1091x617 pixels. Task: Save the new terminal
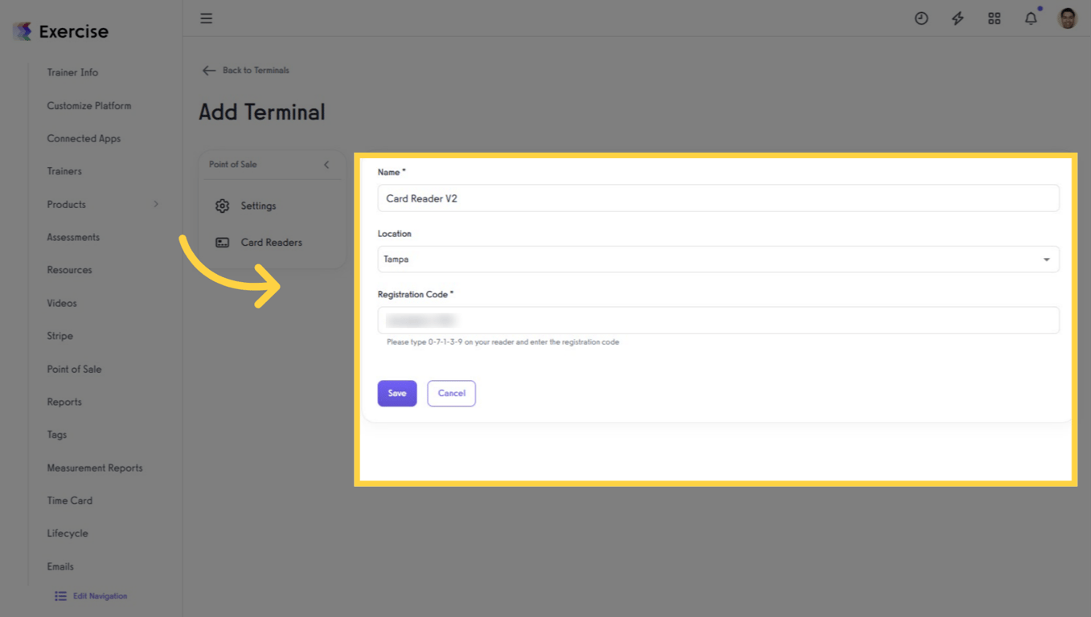[x=396, y=393]
